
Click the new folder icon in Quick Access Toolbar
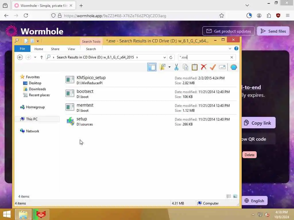tap(32, 41)
